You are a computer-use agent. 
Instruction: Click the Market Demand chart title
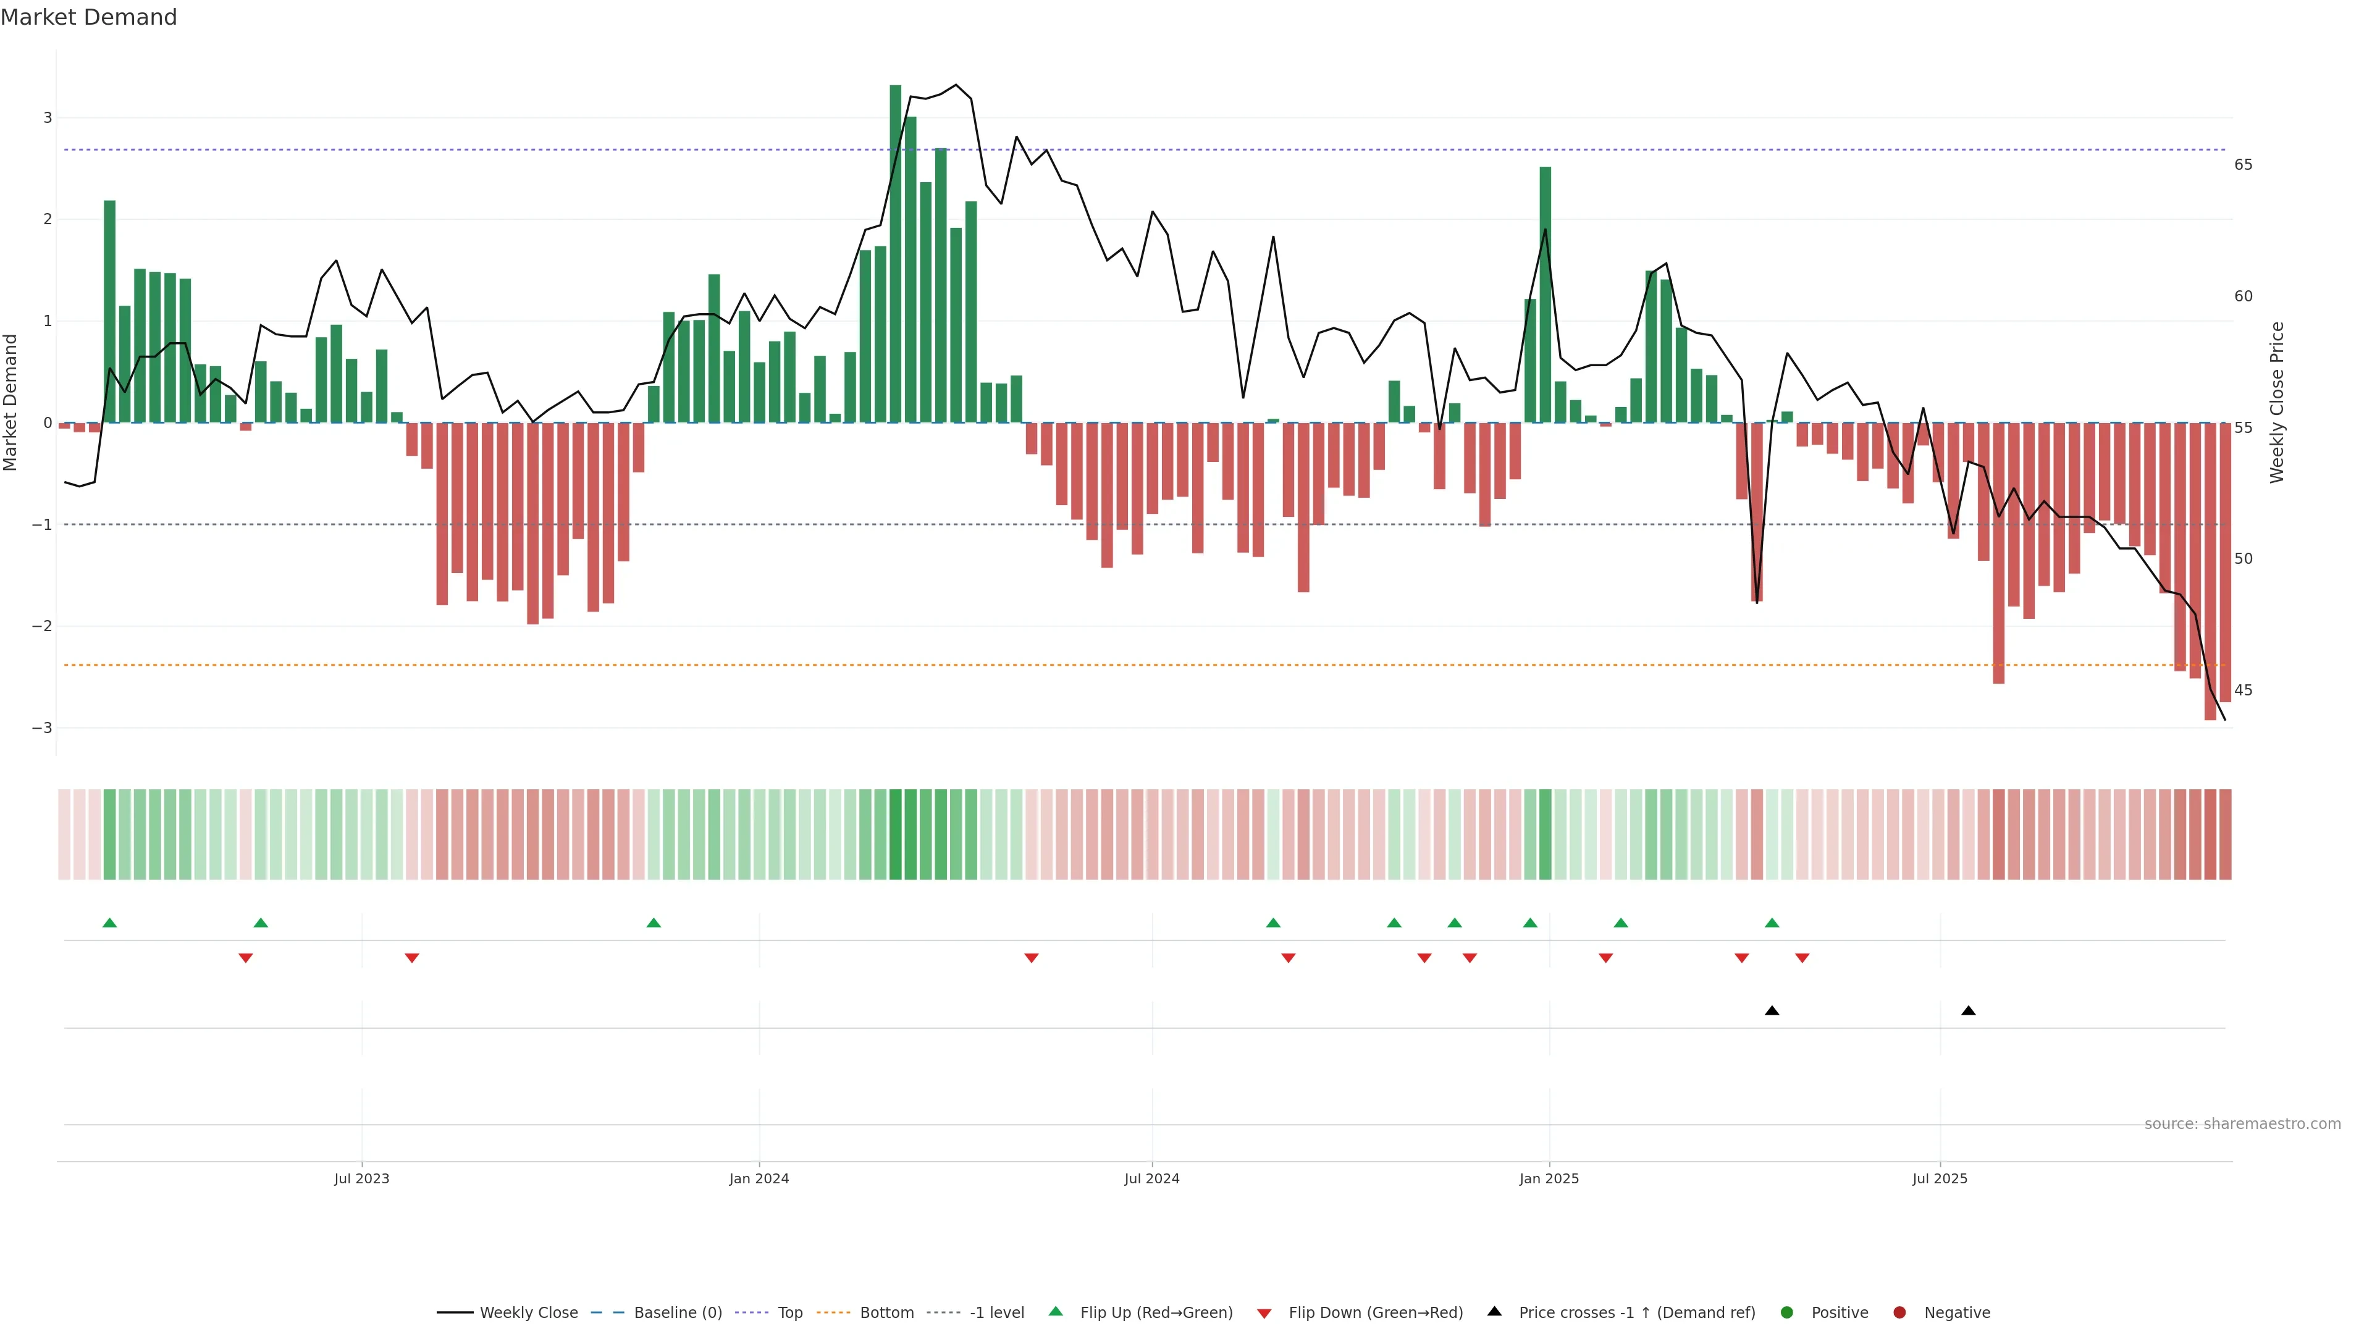click(88, 17)
